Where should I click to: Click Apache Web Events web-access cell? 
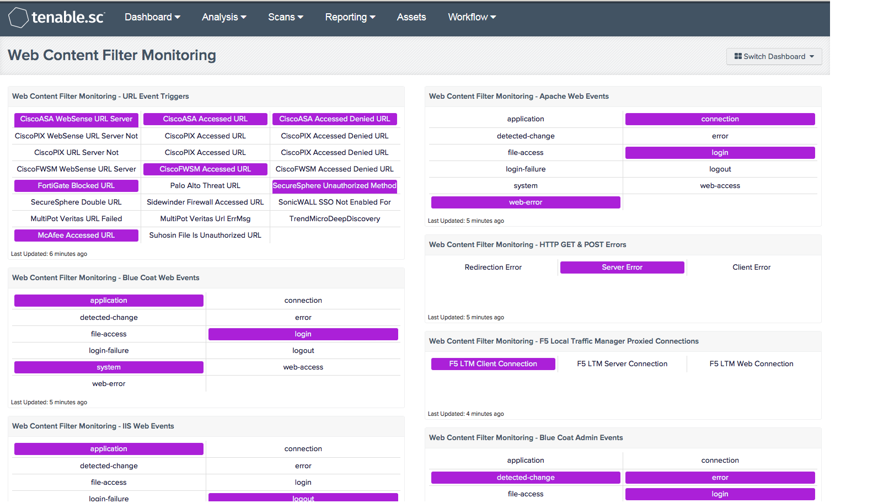pos(720,185)
